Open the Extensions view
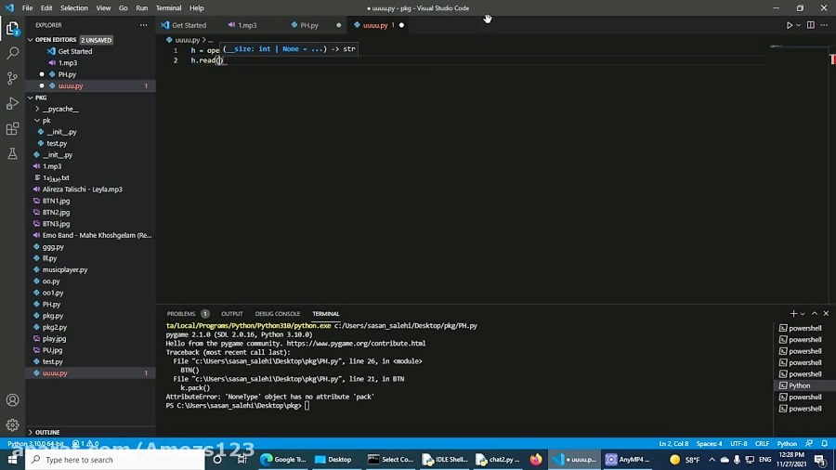836x470 pixels. pyautogui.click(x=12, y=128)
